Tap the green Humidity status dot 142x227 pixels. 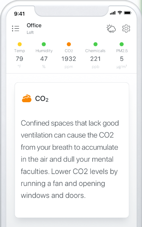point(44,44)
